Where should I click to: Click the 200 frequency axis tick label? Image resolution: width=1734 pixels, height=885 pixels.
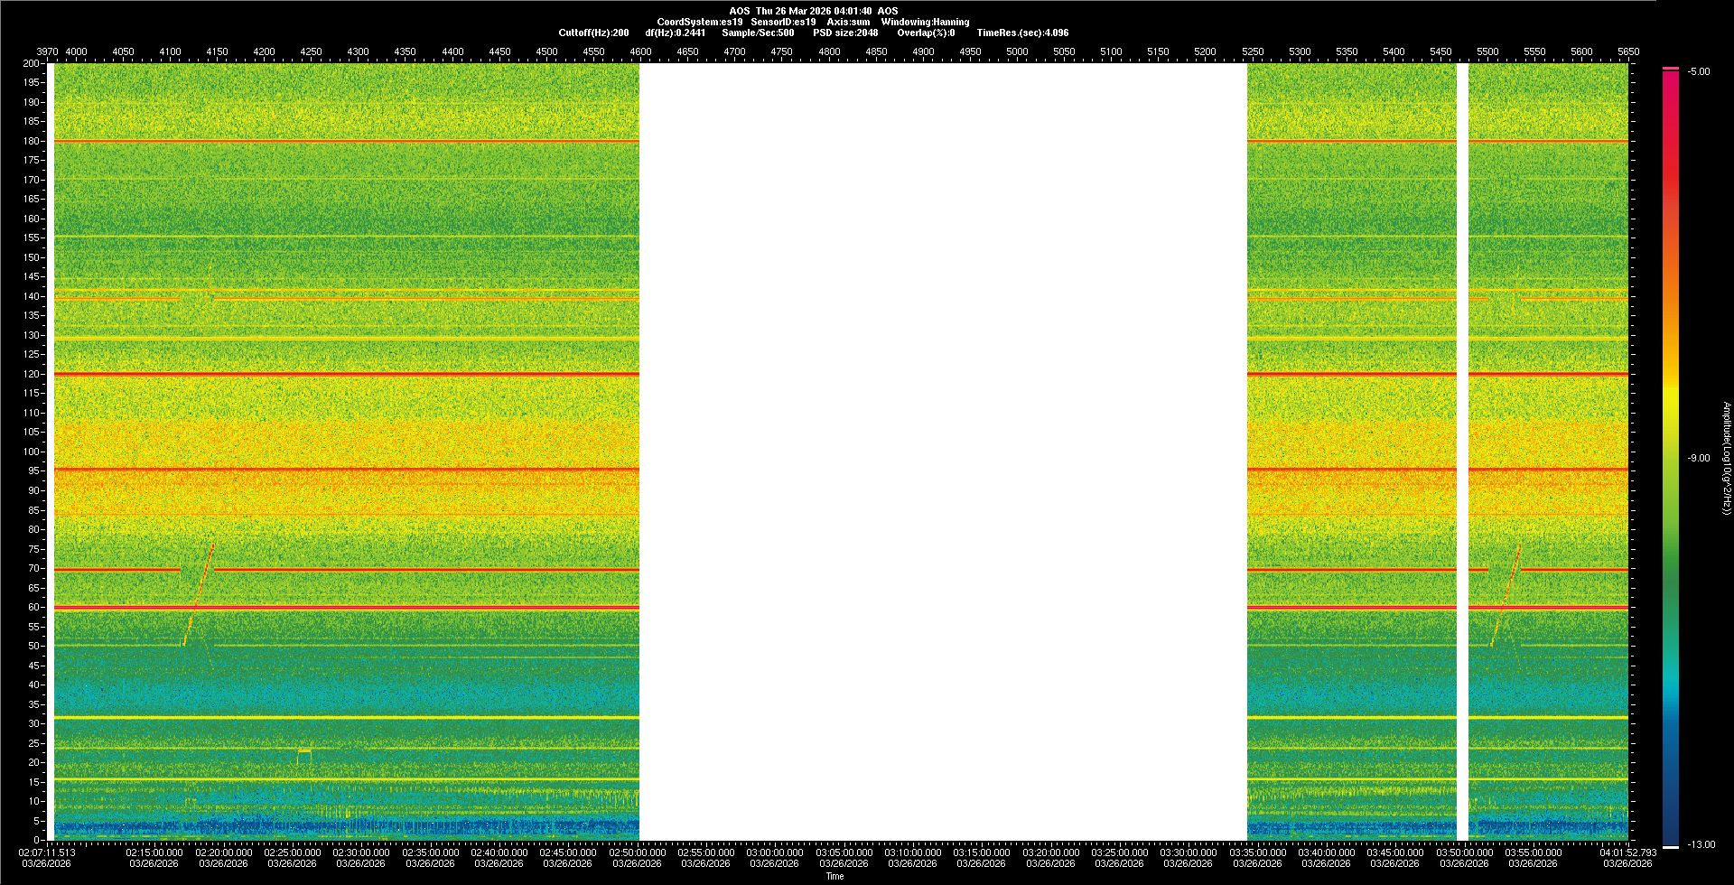coord(32,63)
